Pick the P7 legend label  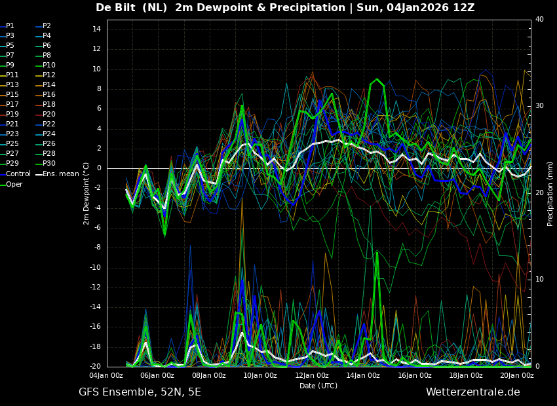pos(10,56)
